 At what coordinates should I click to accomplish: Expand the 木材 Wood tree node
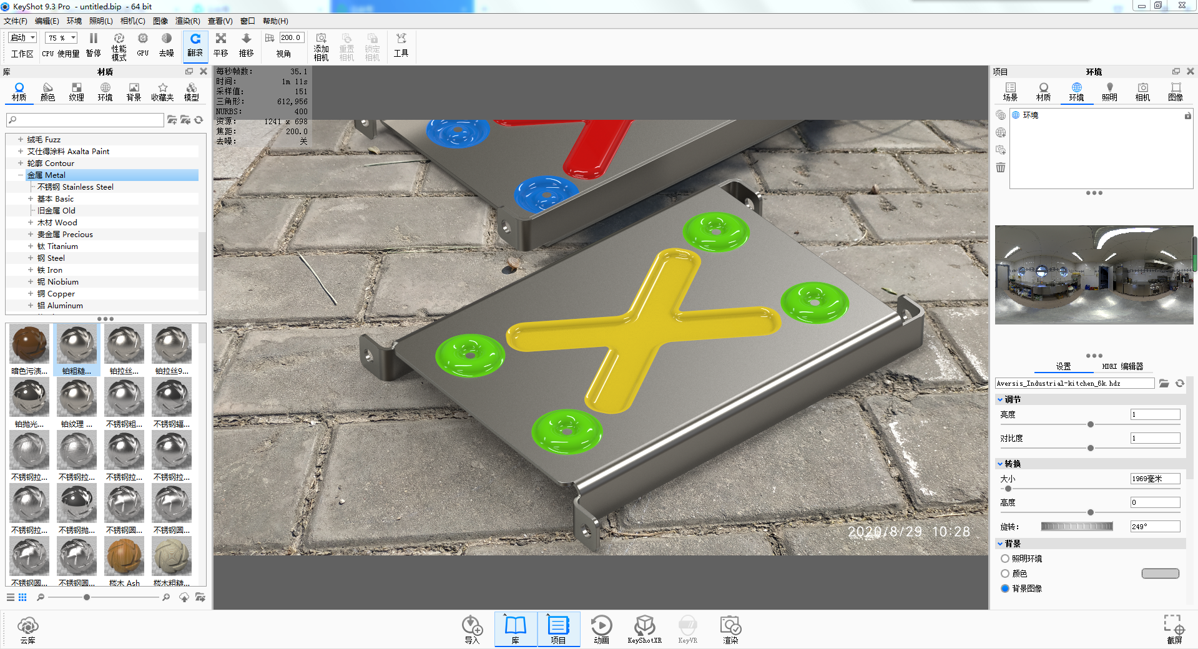31,222
